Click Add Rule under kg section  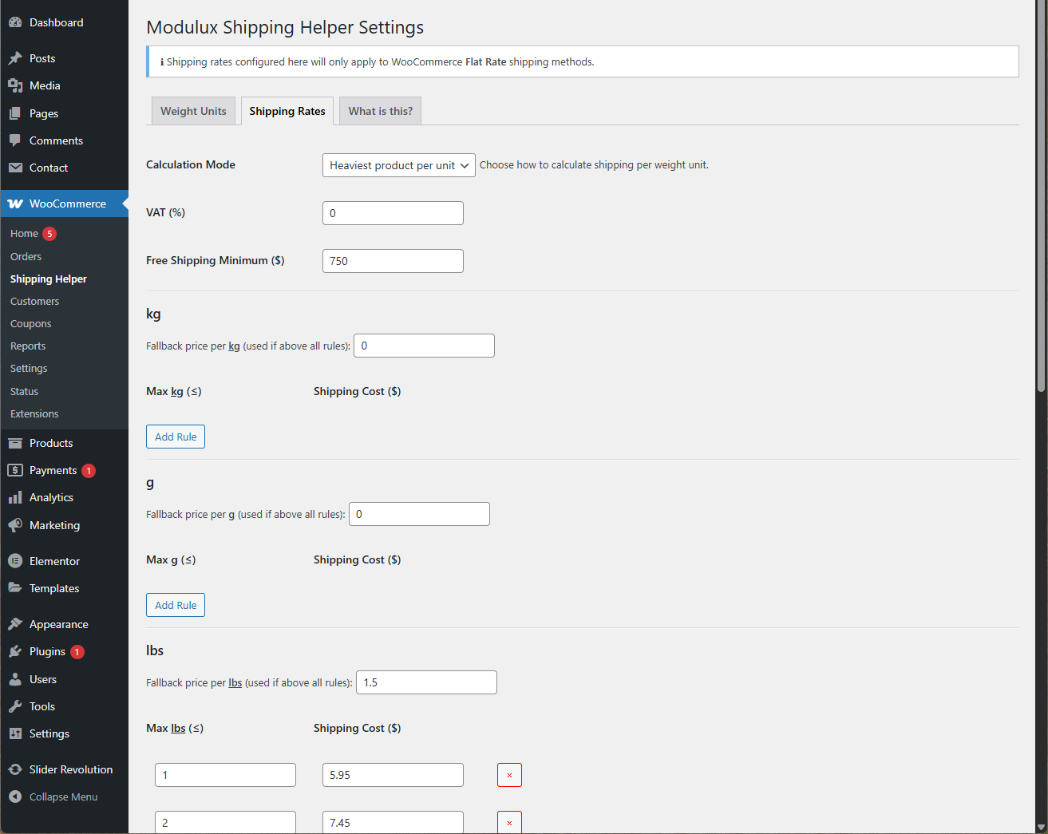click(176, 437)
